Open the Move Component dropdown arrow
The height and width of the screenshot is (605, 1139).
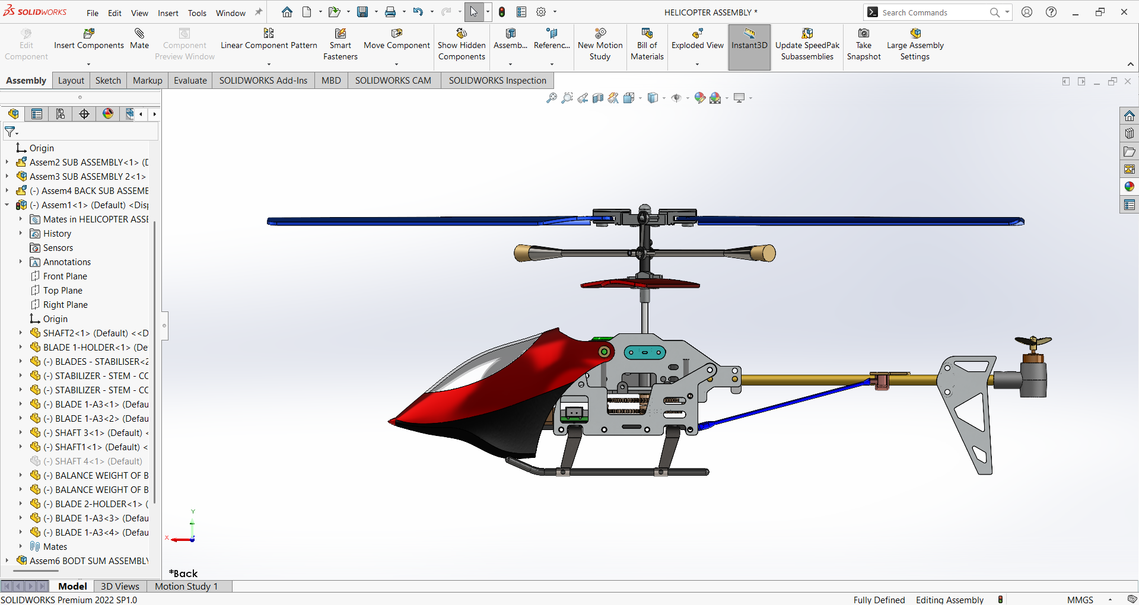(397, 64)
